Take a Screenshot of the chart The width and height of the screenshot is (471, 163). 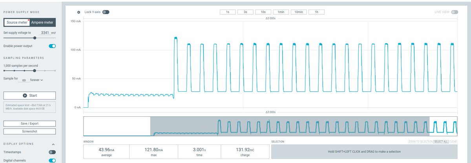[x=29, y=131]
